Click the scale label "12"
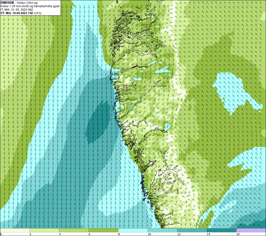Viewport: 266px width, 236px height. point(179,234)
